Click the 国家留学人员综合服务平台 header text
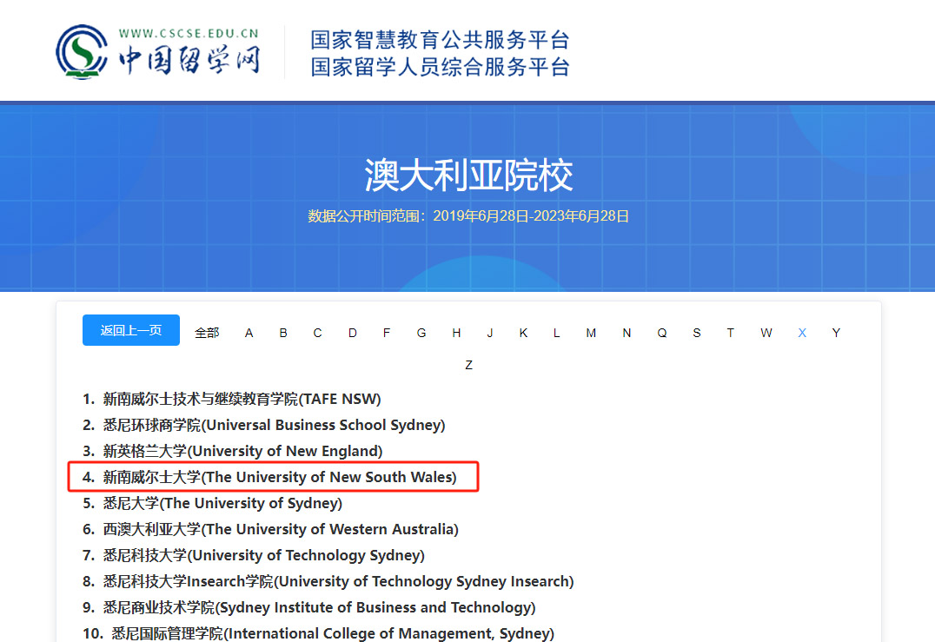935x642 pixels. [x=440, y=67]
